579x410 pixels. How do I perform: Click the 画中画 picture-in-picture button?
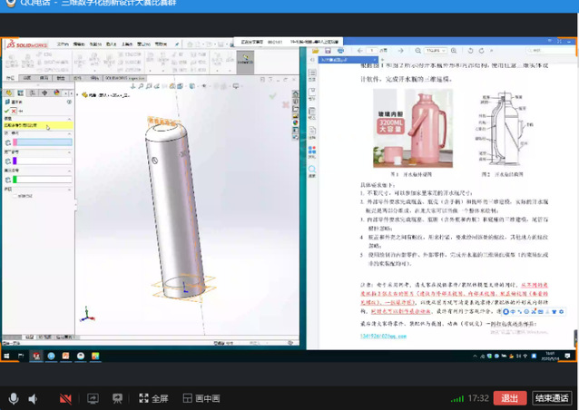click(x=201, y=398)
